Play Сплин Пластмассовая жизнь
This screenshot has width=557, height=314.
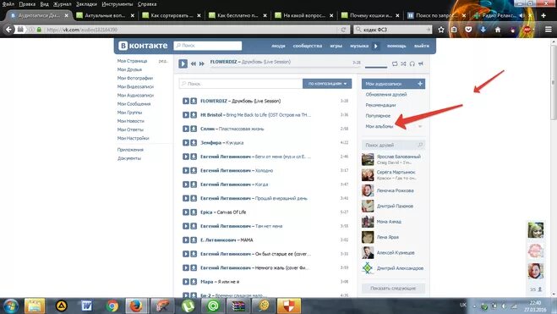(186, 129)
